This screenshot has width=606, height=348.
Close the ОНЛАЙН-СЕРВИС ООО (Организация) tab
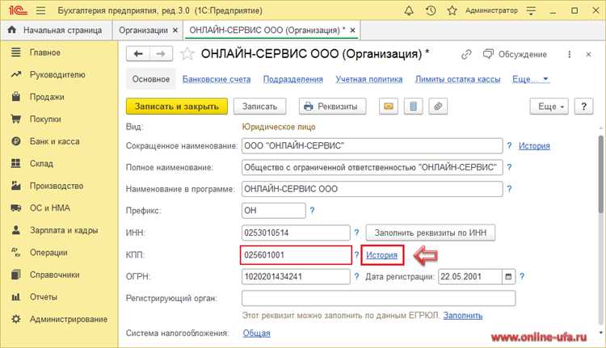(x=352, y=30)
